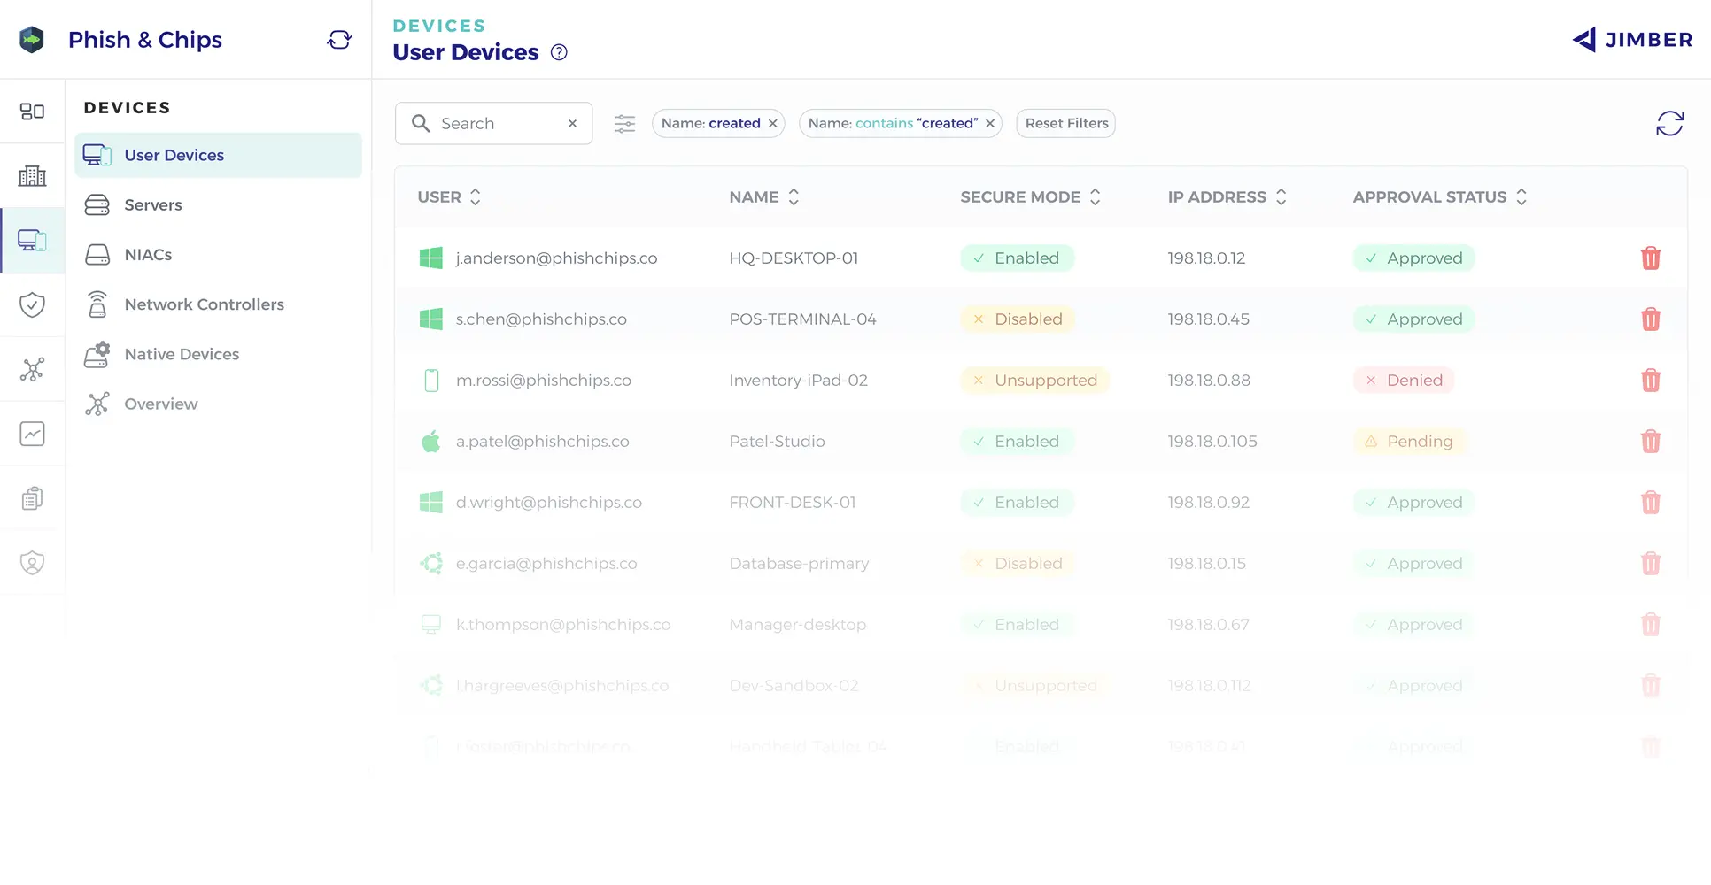Image resolution: width=1711 pixels, height=885 pixels.
Task: Remove the 'Name: contains created' filter chip
Action: coord(990,124)
